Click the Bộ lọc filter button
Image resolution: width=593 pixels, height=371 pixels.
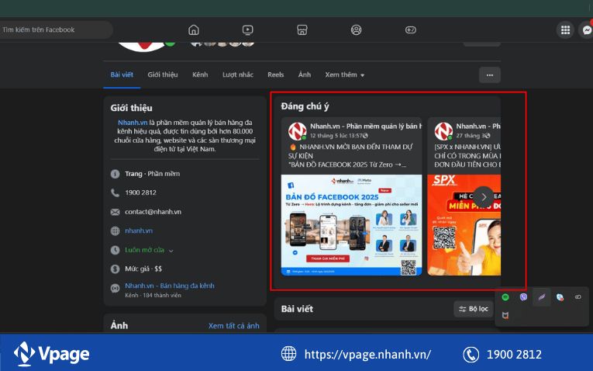coord(474,309)
